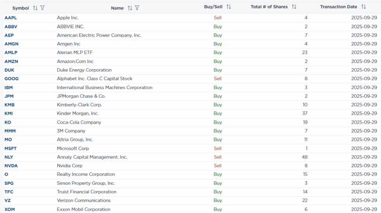Sort by Transaction Date arrows
Viewport: 381px width, 213px height.
(x=364, y=7)
